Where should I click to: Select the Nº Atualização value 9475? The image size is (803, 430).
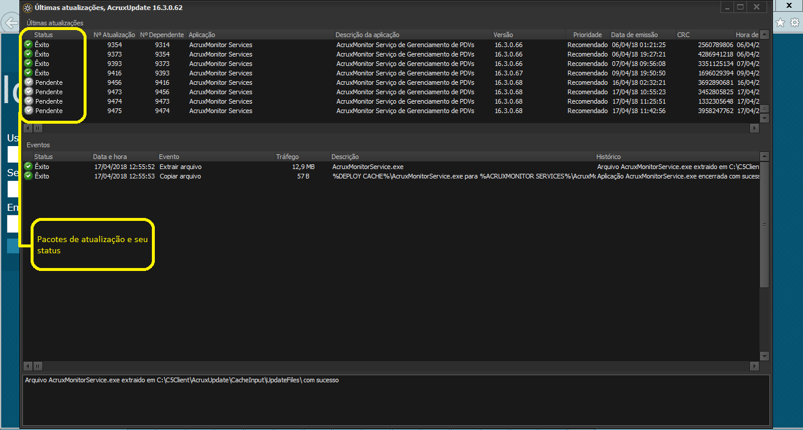115,111
